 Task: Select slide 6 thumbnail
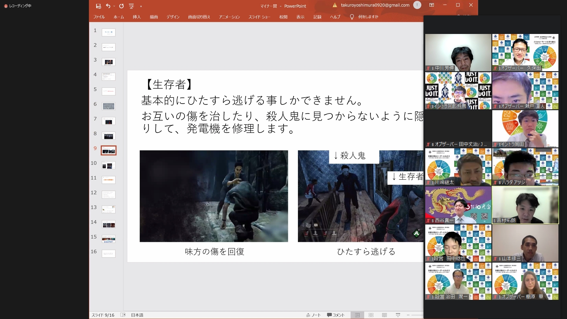tap(109, 106)
